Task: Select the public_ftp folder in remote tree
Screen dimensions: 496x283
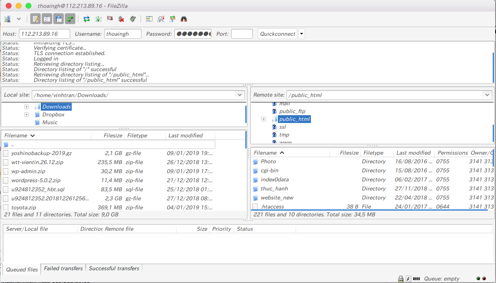Action: 292,111
